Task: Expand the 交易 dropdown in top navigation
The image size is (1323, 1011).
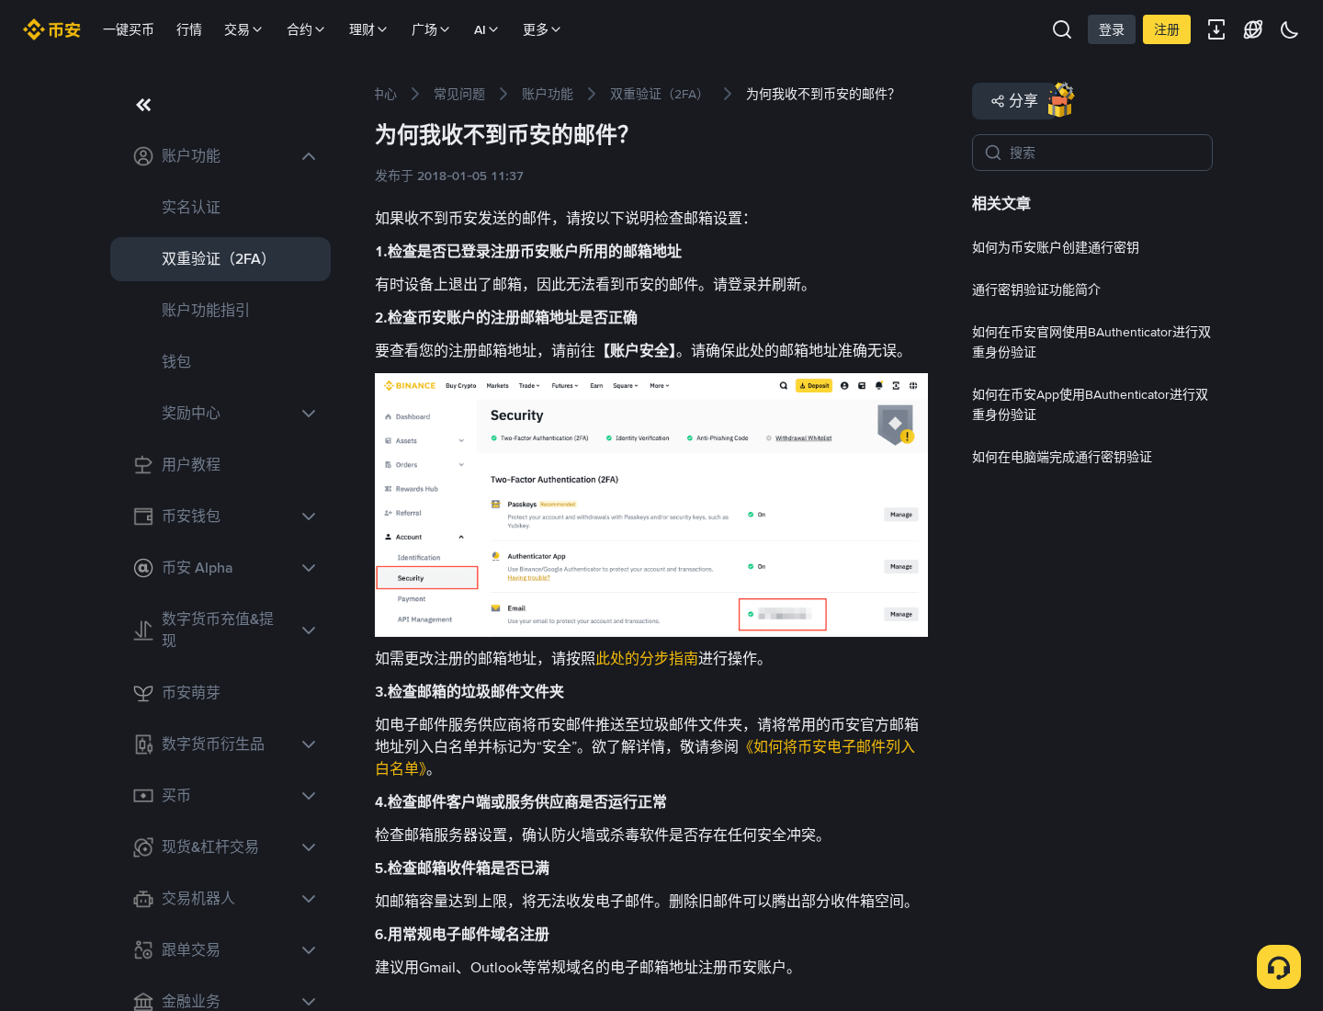Action: click(243, 29)
